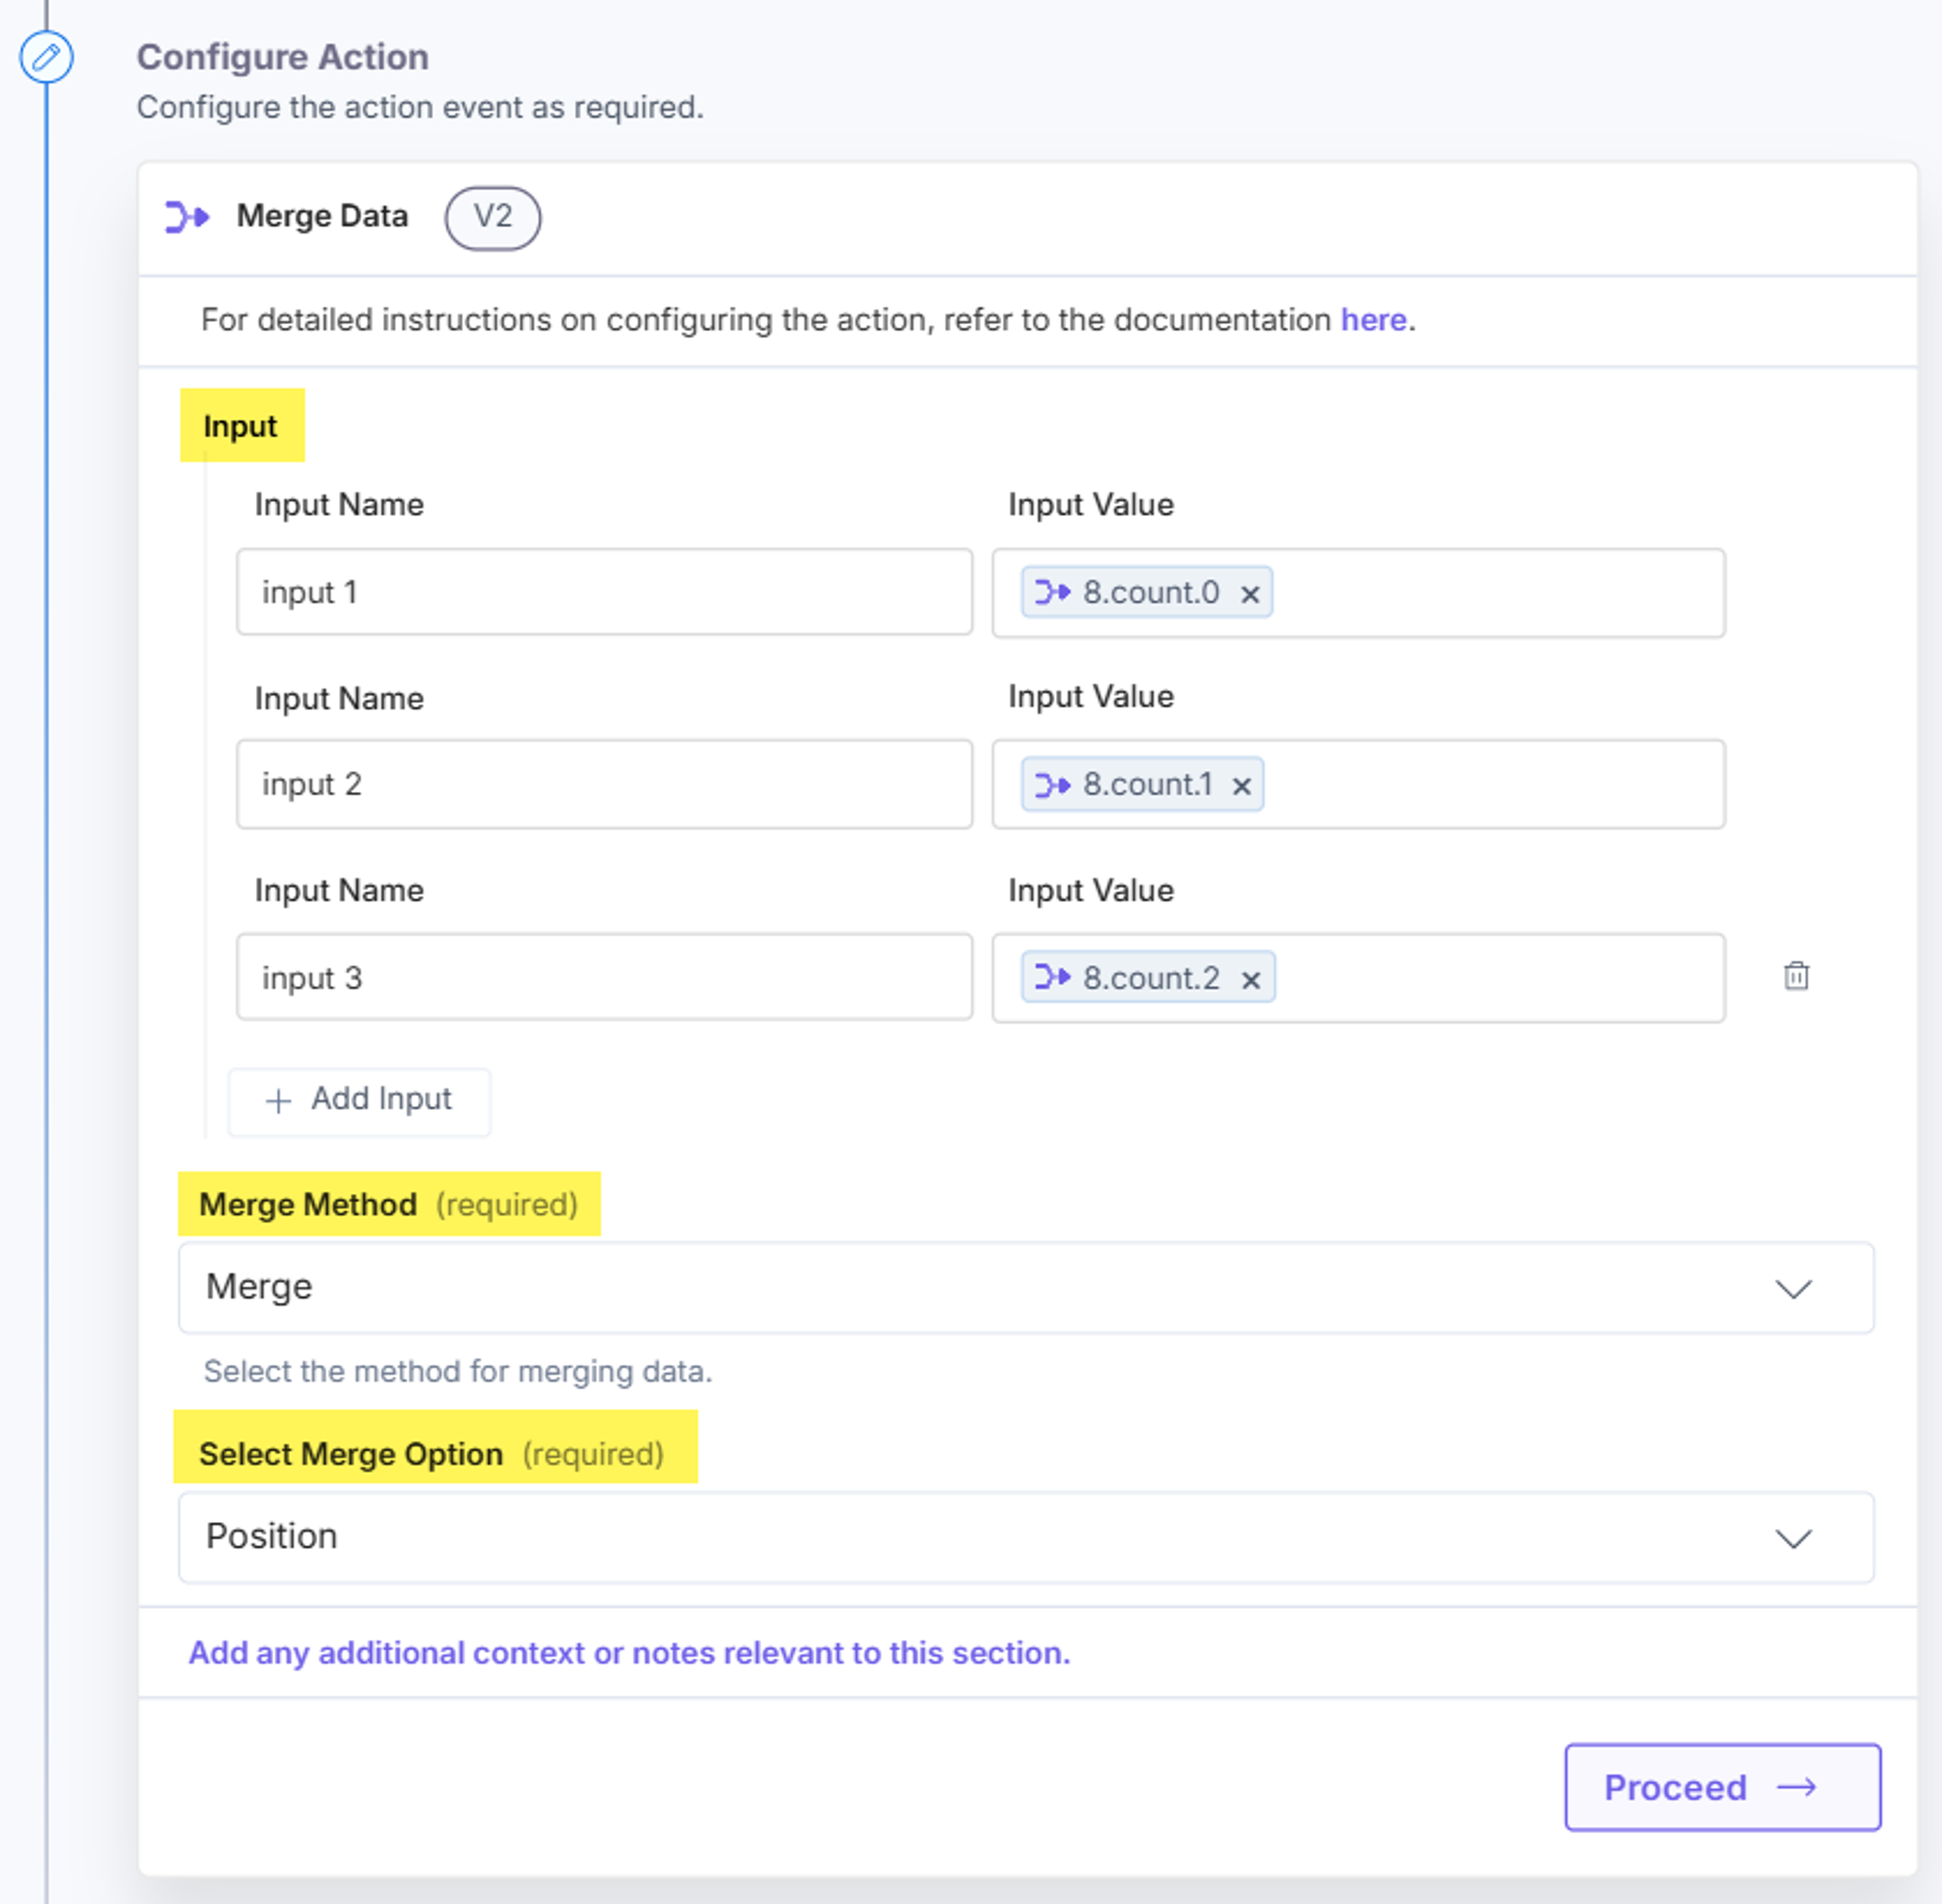The width and height of the screenshot is (1942, 1904).
Task: Open the Select Merge Option dropdown
Action: [x=1026, y=1537]
